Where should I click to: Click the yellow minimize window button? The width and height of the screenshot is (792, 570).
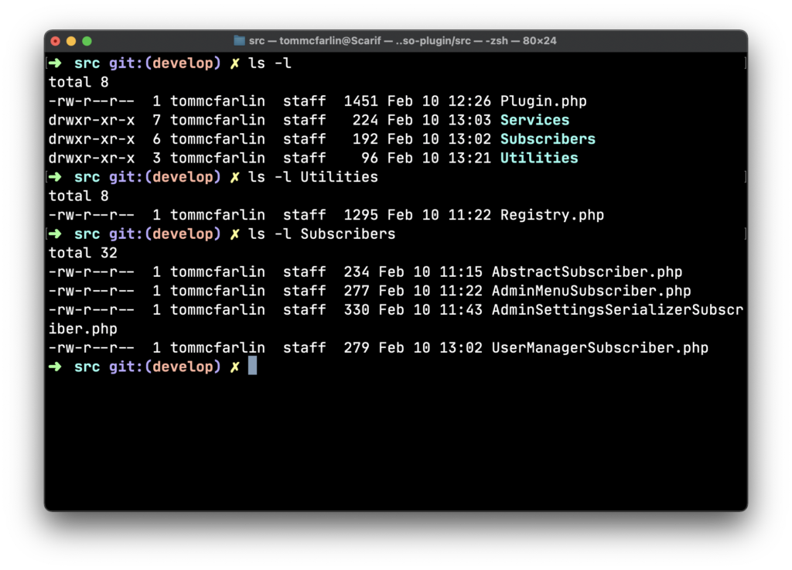(x=71, y=41)
